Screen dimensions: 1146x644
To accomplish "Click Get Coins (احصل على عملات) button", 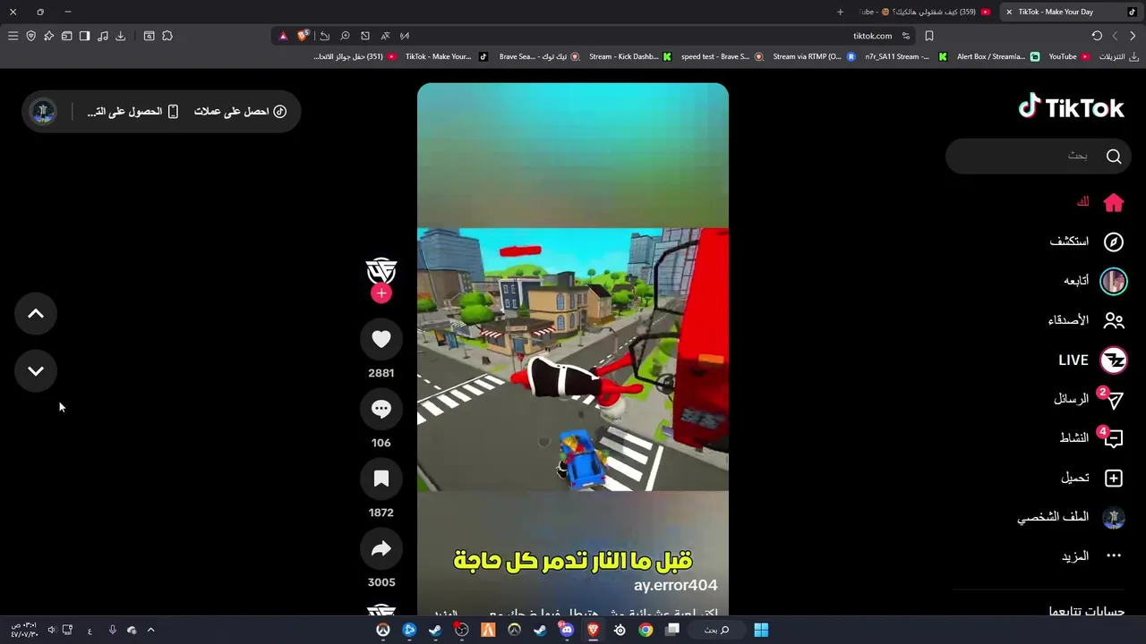I will click(x=240, y=112).
